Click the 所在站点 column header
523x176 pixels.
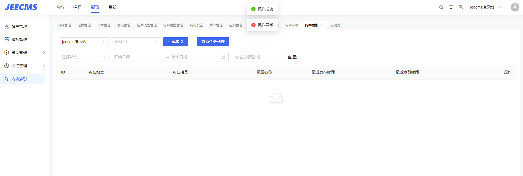tap(96, 72)
